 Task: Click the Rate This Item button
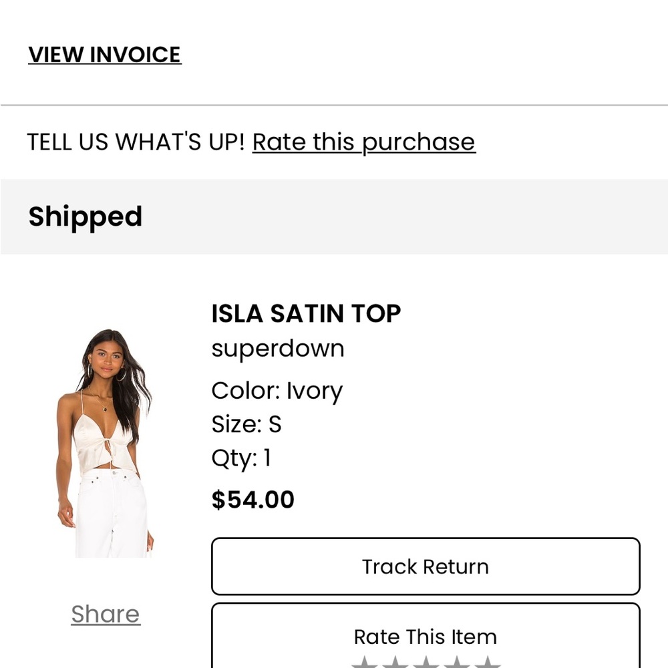pos(425,637)
